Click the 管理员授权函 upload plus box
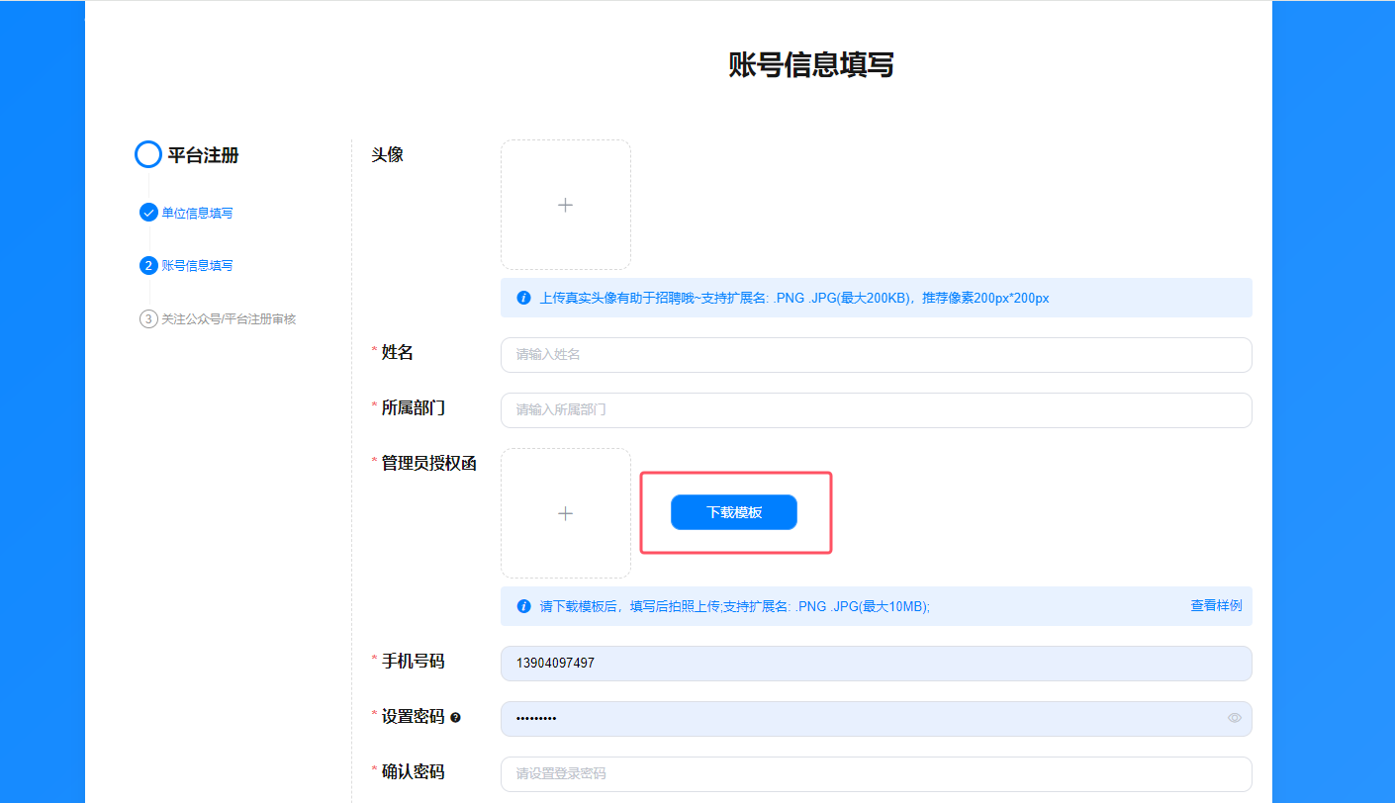1395x803 pixels. [565, 513]
